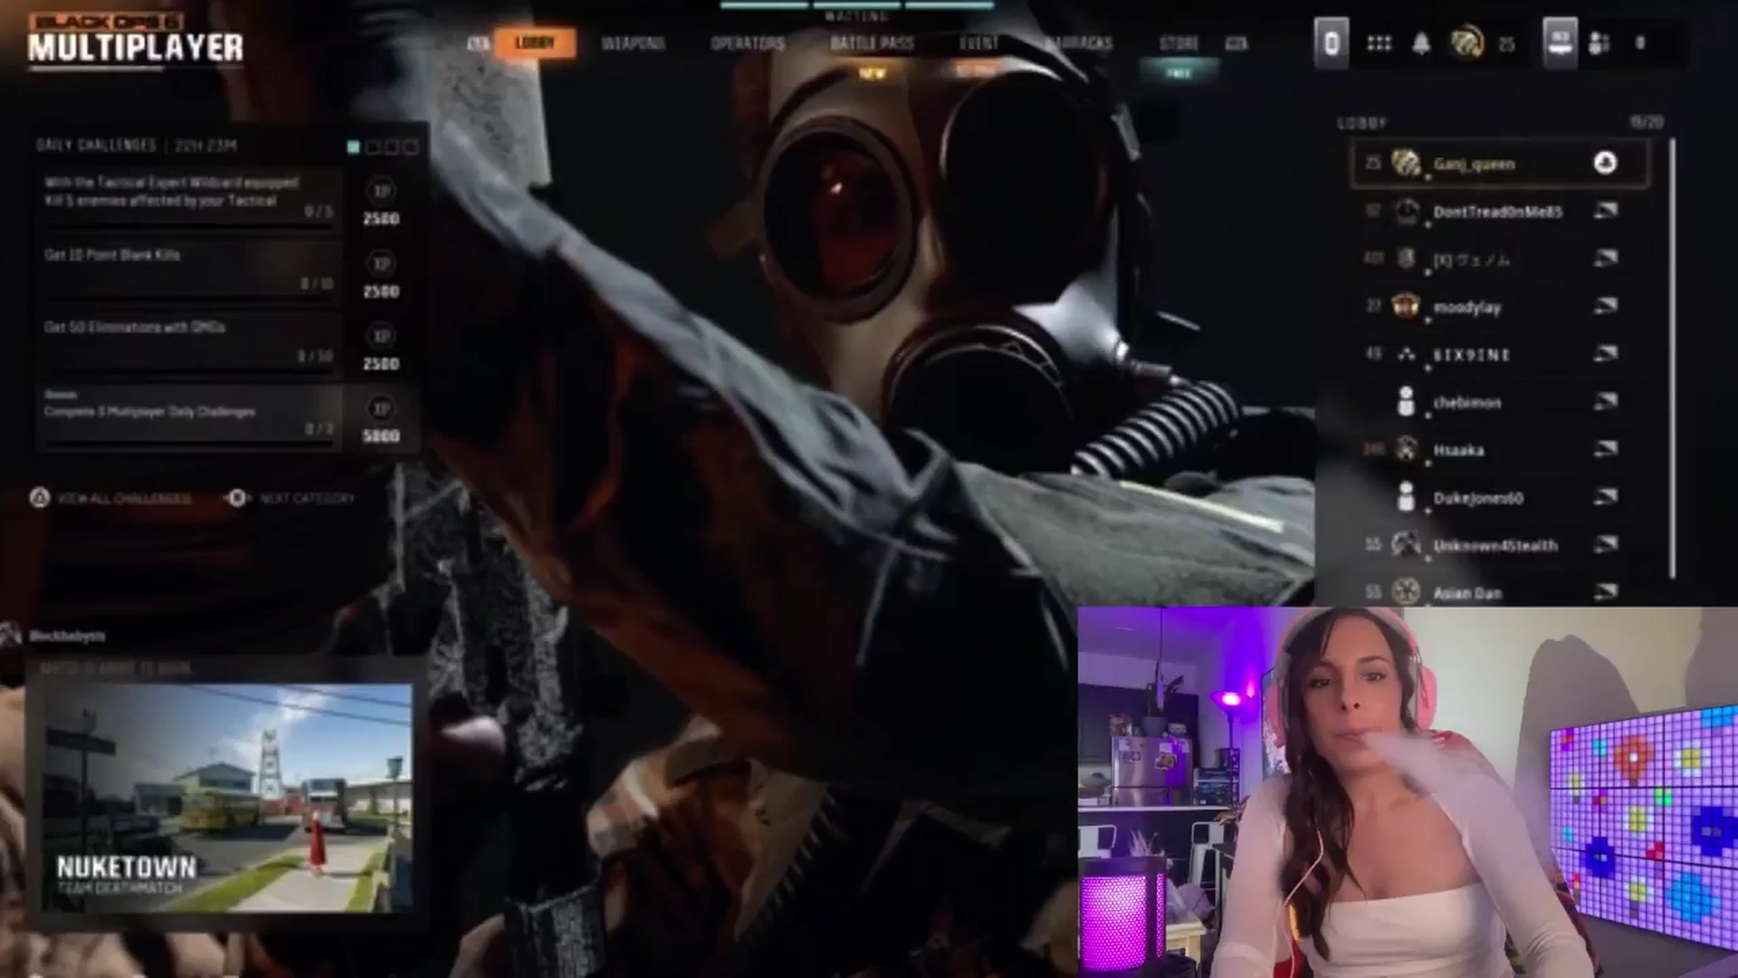1738x978 pixels.
Task: Open the Lobby tab
Action: (534, 43)
